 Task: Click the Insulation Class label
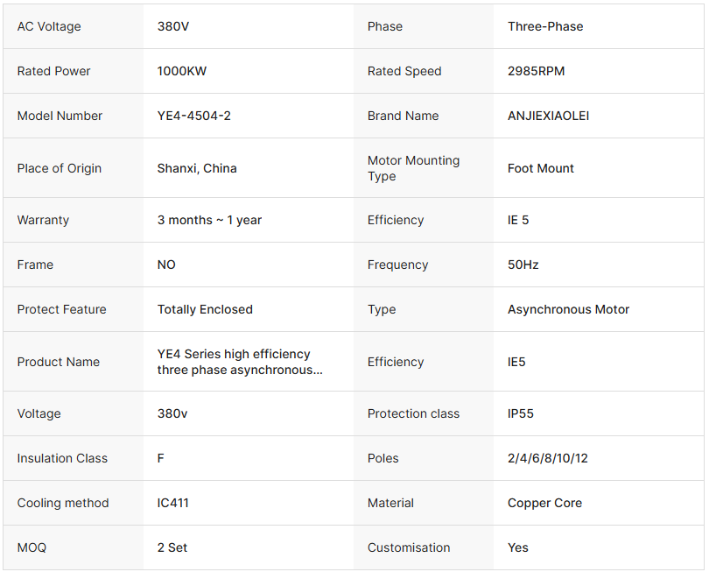[62, 458]
